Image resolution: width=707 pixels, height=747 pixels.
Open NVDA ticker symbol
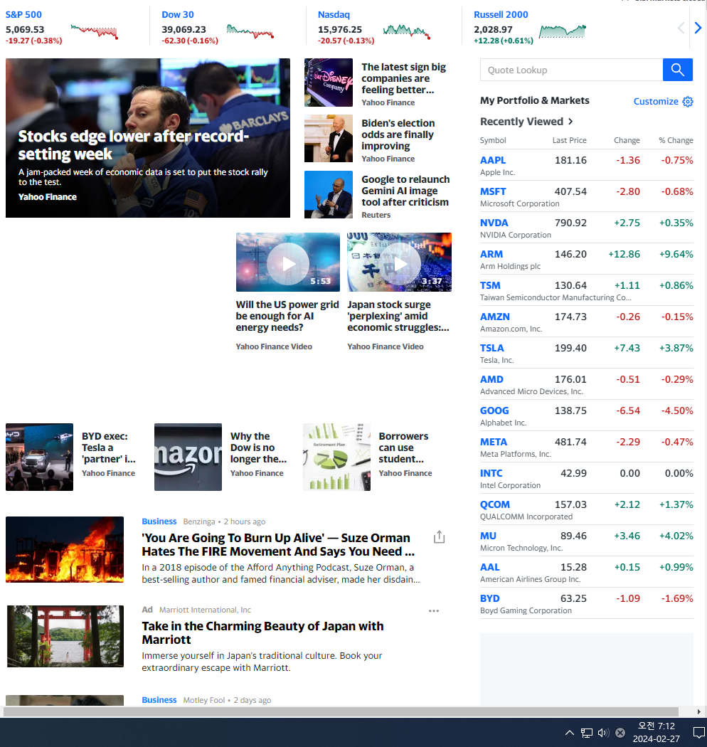pyautogui.click(x=494, y=223)
